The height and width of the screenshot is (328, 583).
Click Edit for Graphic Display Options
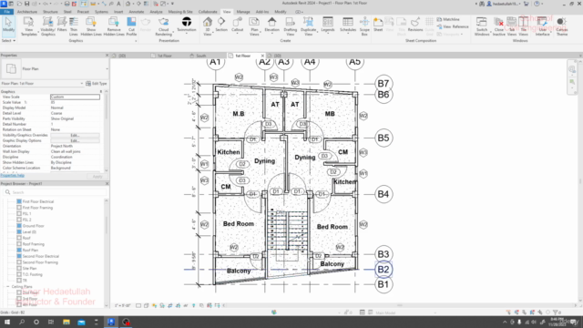(75, 141)
